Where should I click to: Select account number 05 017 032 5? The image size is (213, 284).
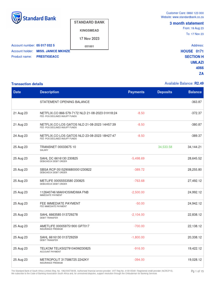click(45, 45)
